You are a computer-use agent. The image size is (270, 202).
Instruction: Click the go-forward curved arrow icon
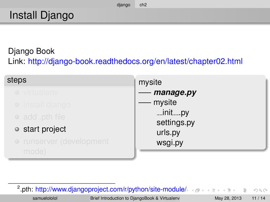click(265, 190)
